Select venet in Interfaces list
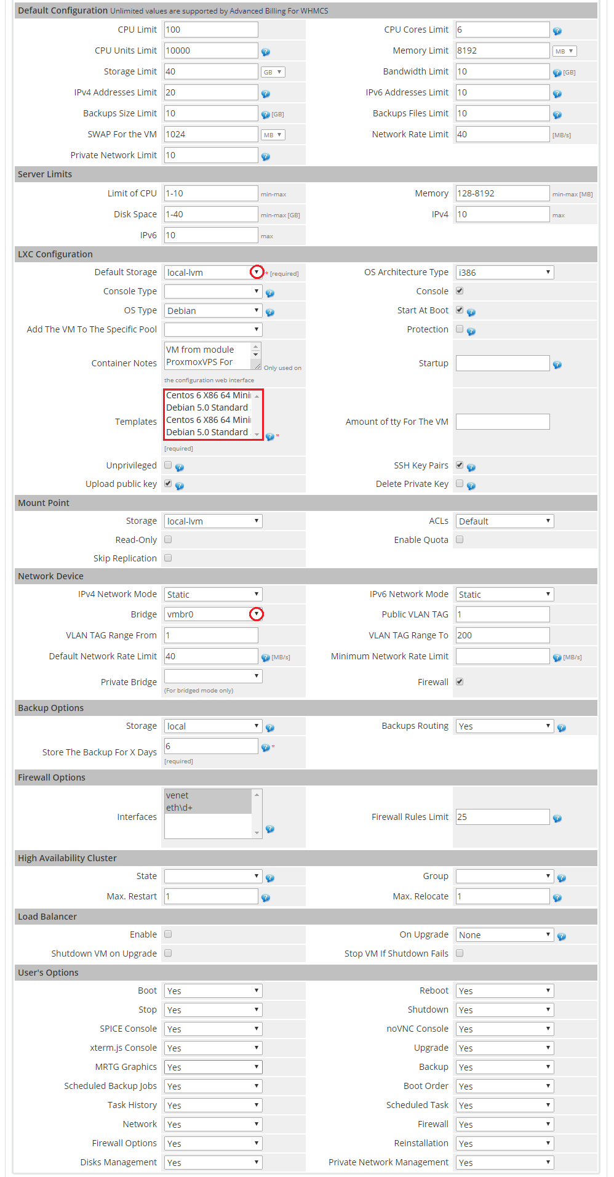 tap(208, 795)
